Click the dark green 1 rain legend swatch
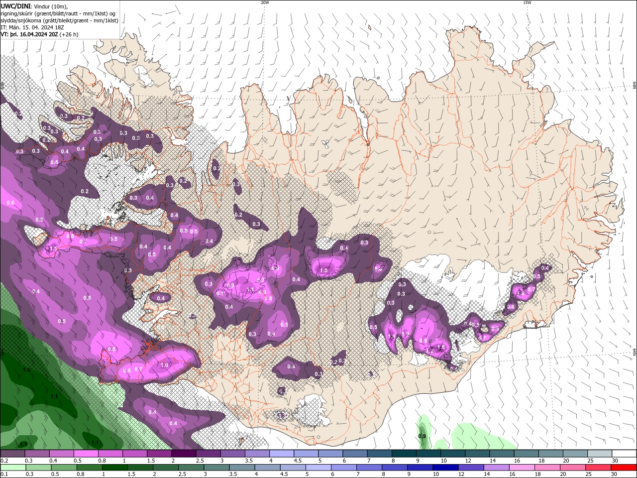The width and height of the screenshot is (637, 478). click(x=114, y=468)
